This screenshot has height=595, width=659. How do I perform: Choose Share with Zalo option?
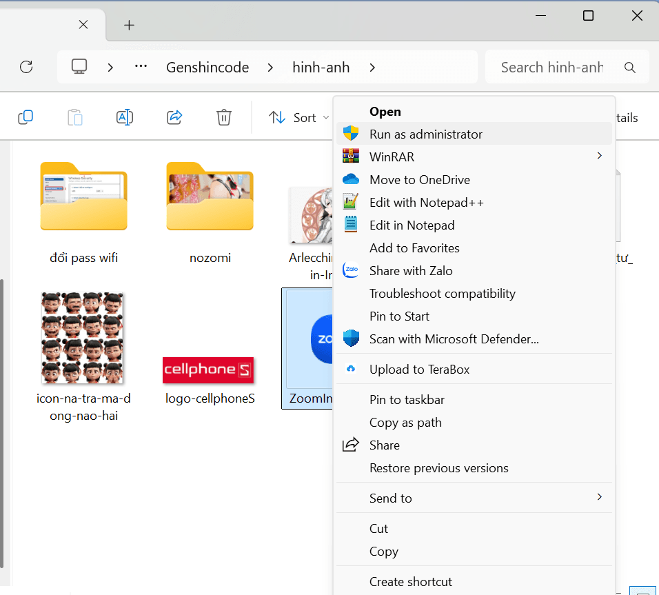[x=410, y=271]
